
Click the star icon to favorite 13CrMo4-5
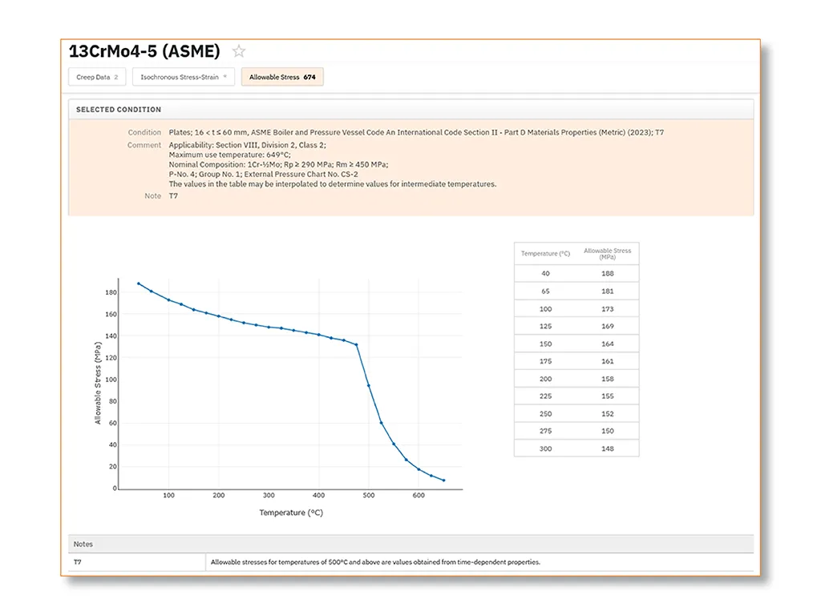pos(238,50)
